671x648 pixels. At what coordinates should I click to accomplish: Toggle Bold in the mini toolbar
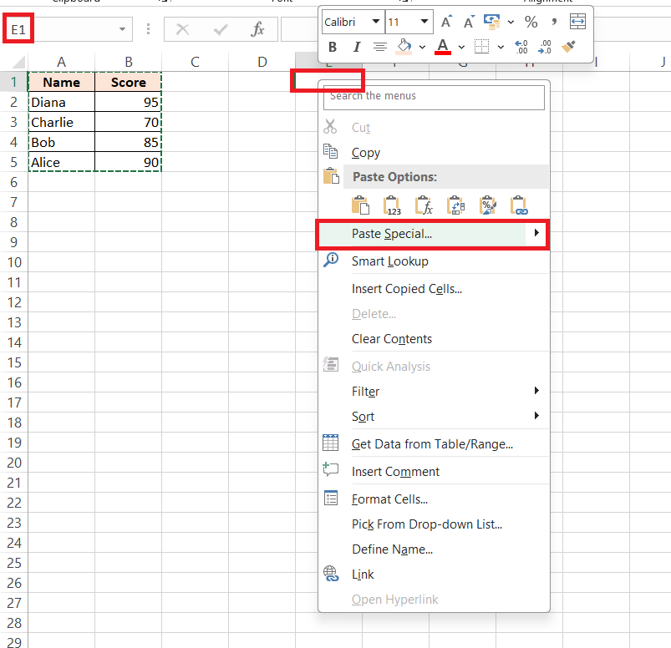point(333,47)
